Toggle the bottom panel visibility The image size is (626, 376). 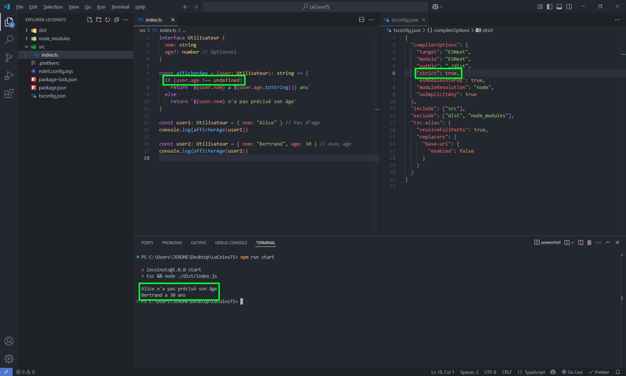point(559,7)
